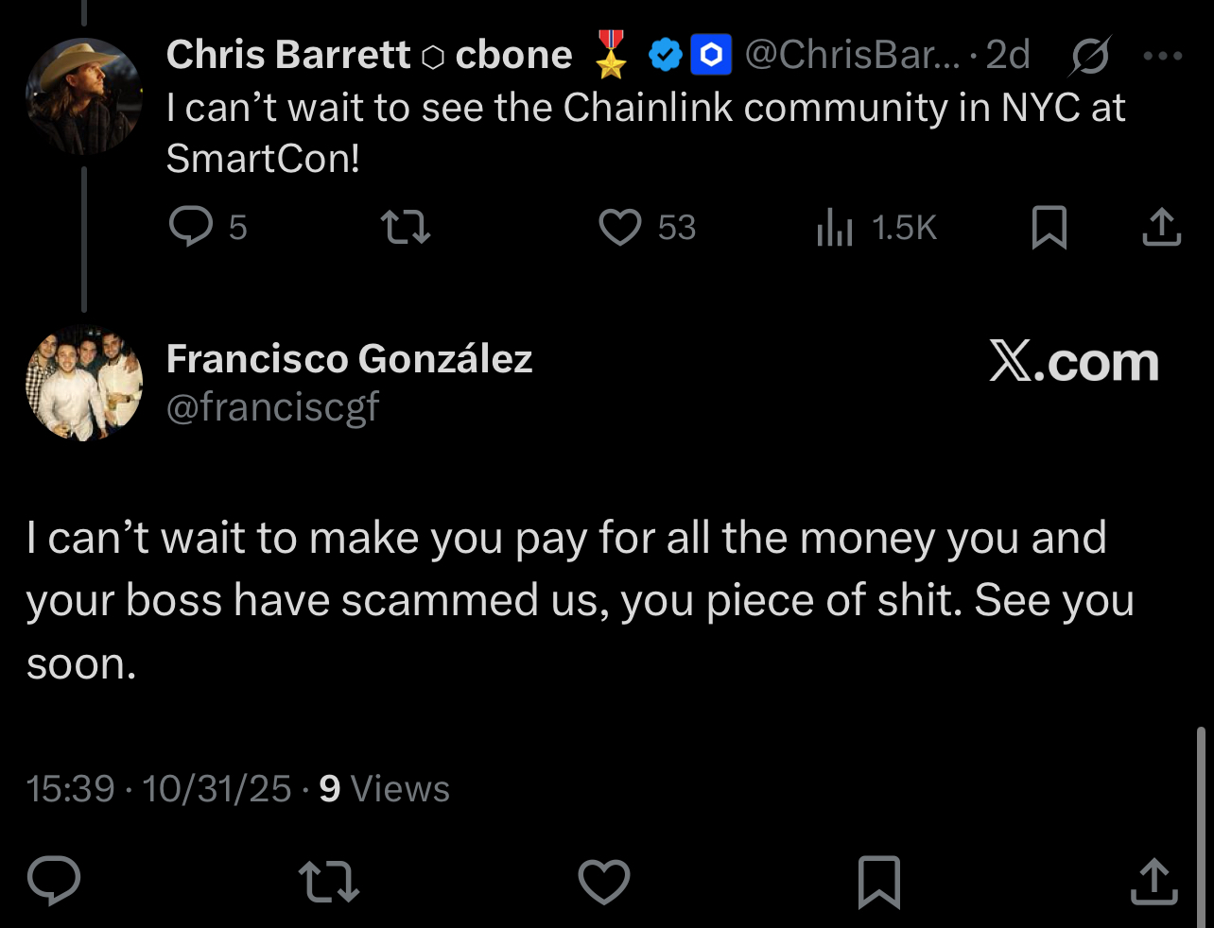Bookmark Chris Barrett's post

coord(1049,227)
